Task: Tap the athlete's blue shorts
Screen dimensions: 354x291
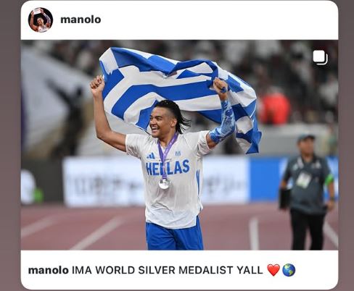Action: point(175,235)
